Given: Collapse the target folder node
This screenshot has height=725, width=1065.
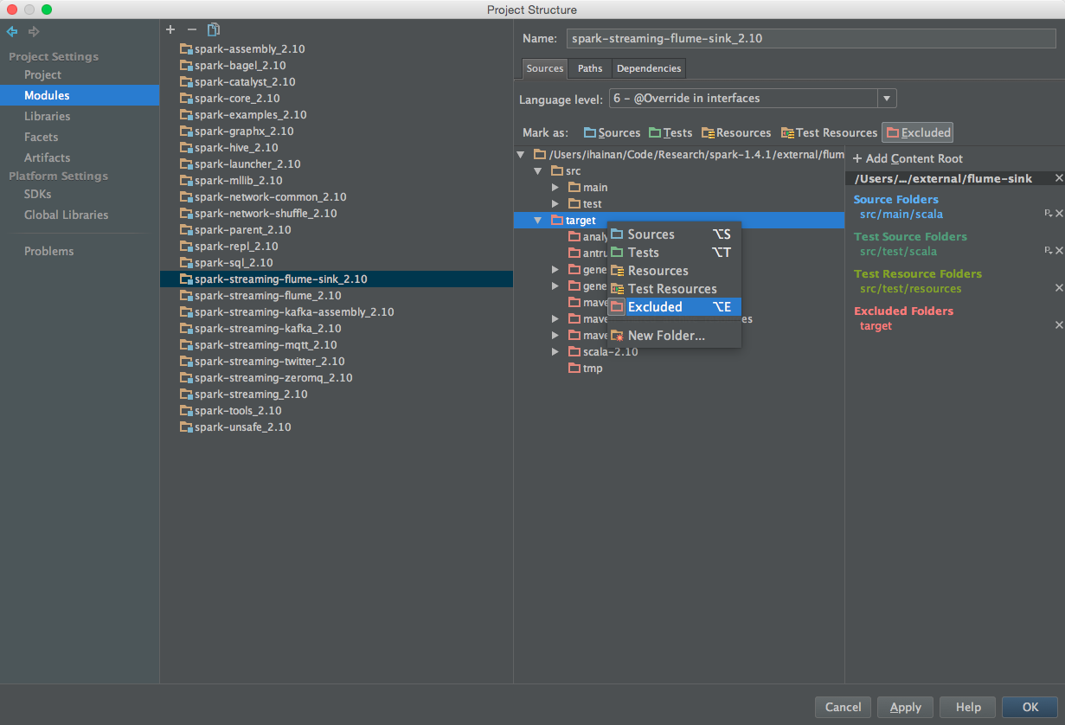Looking at the screenshot, I should point(538,221).
